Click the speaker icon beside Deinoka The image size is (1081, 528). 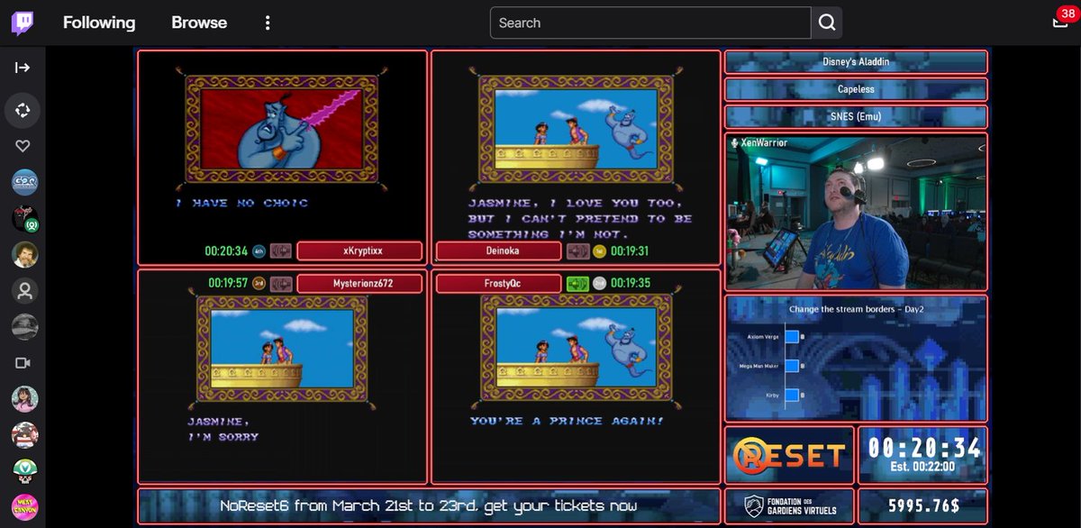(x=577, y=251)
